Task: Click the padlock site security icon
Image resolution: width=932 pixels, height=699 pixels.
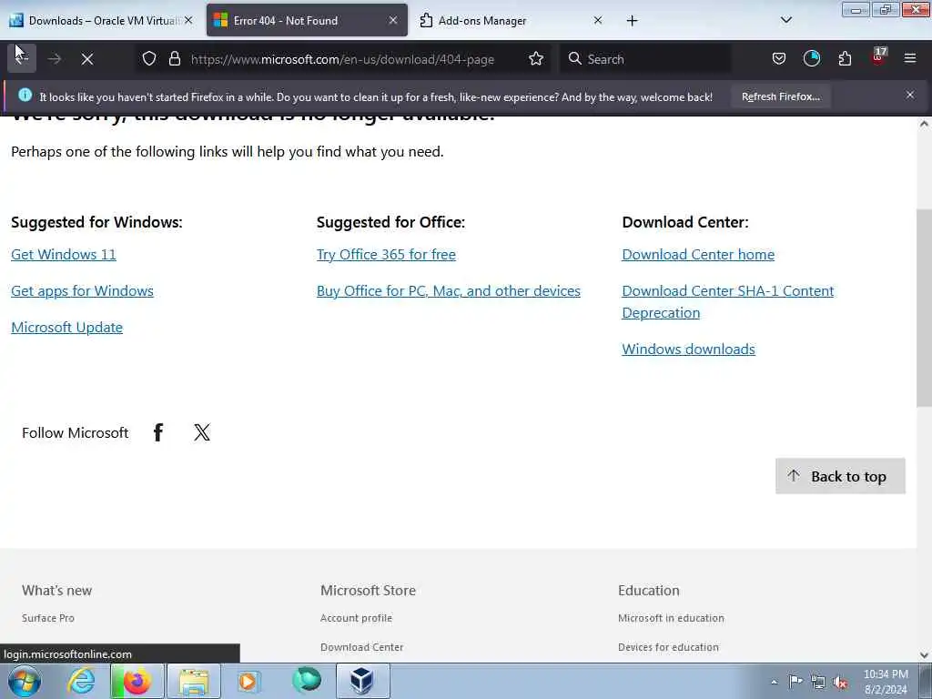Action: 174,59
